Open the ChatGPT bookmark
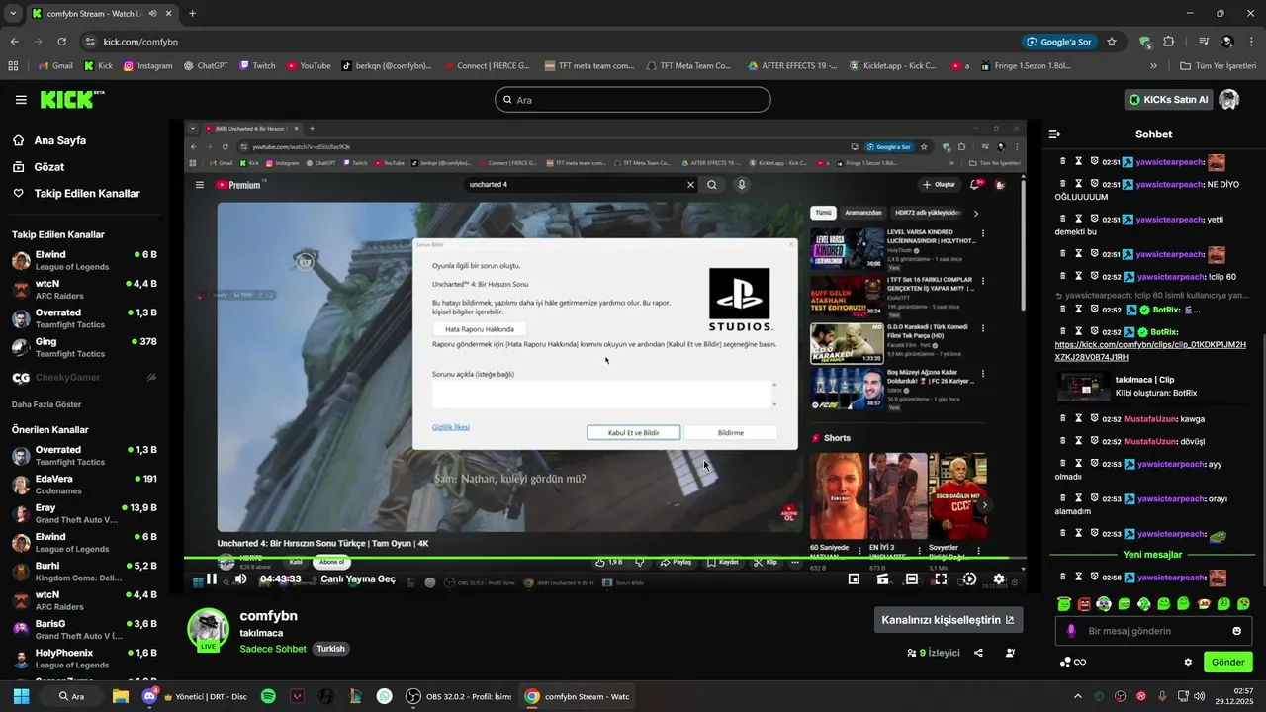The height and width of the screenshot is (712, 1266). (x=206, y=65)
